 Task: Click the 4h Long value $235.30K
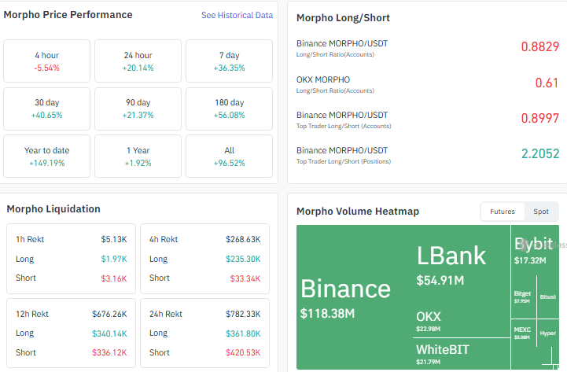[243, 259]
